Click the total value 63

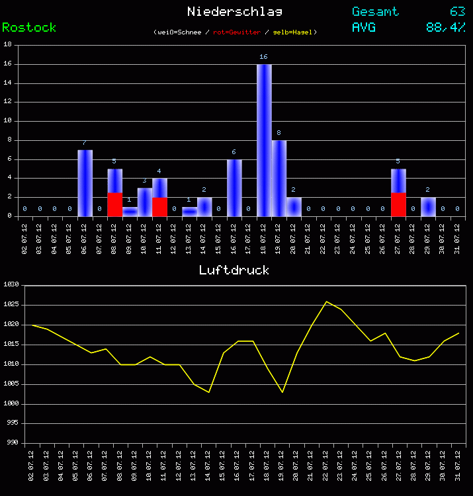457,12
